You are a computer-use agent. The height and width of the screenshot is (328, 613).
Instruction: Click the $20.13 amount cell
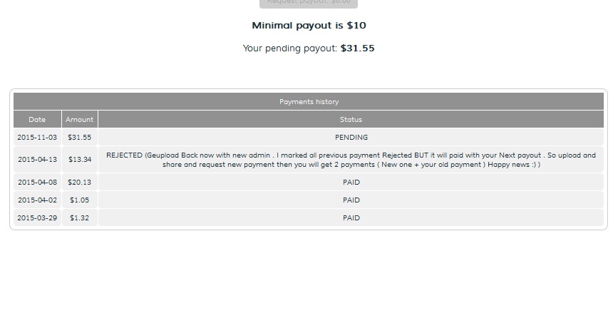point(79,182)
